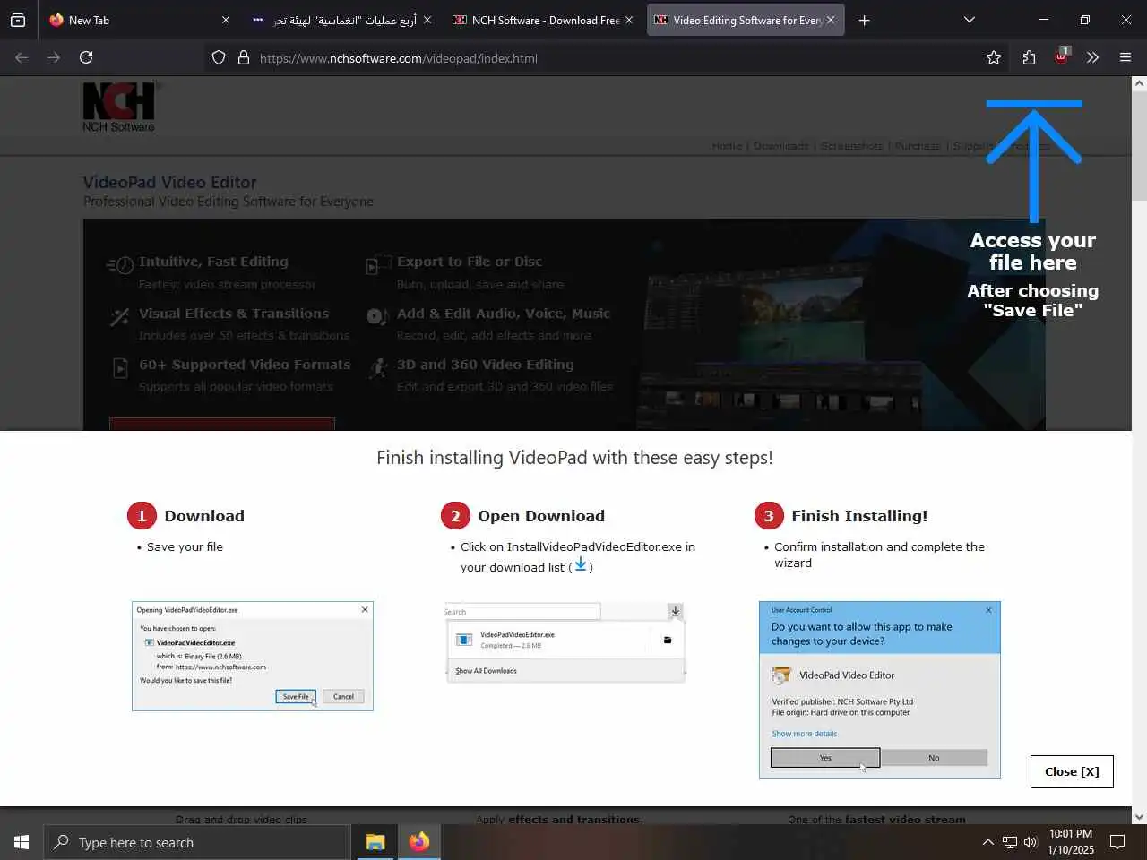Screen dimensions: 1147x860
Task: Close the NCH Software - Download Free tab
Action: [x=628, y=20]
